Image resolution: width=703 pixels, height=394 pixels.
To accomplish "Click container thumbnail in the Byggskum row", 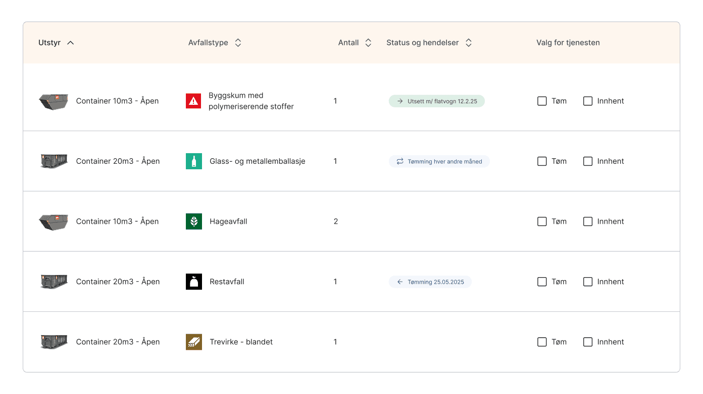I will pyautogui.click(x=54, y=101).
